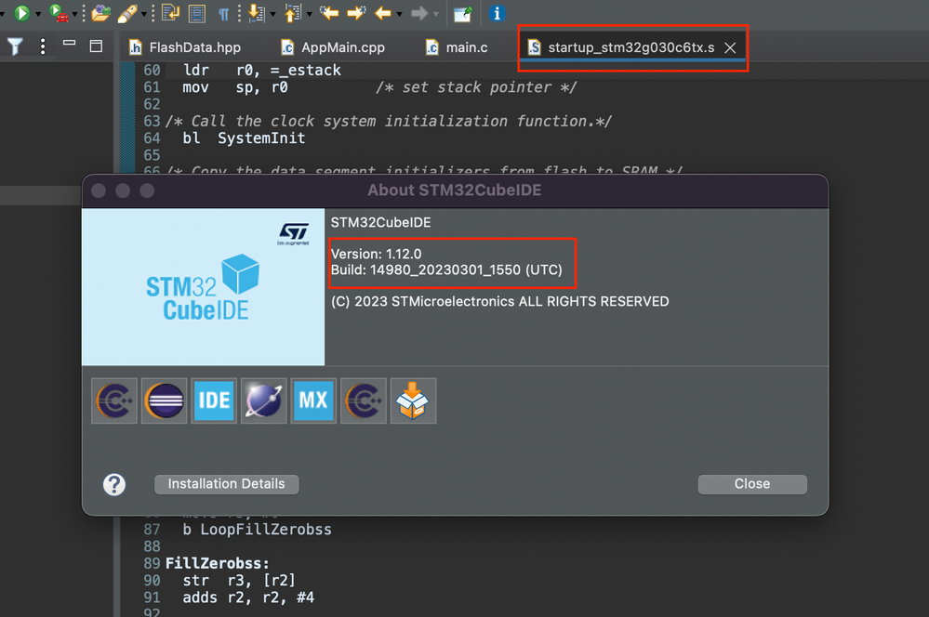The height and width of the screenshot is (617, 929).
Task: Open the Run button dropdown arrow
Action: click(38, 13)
